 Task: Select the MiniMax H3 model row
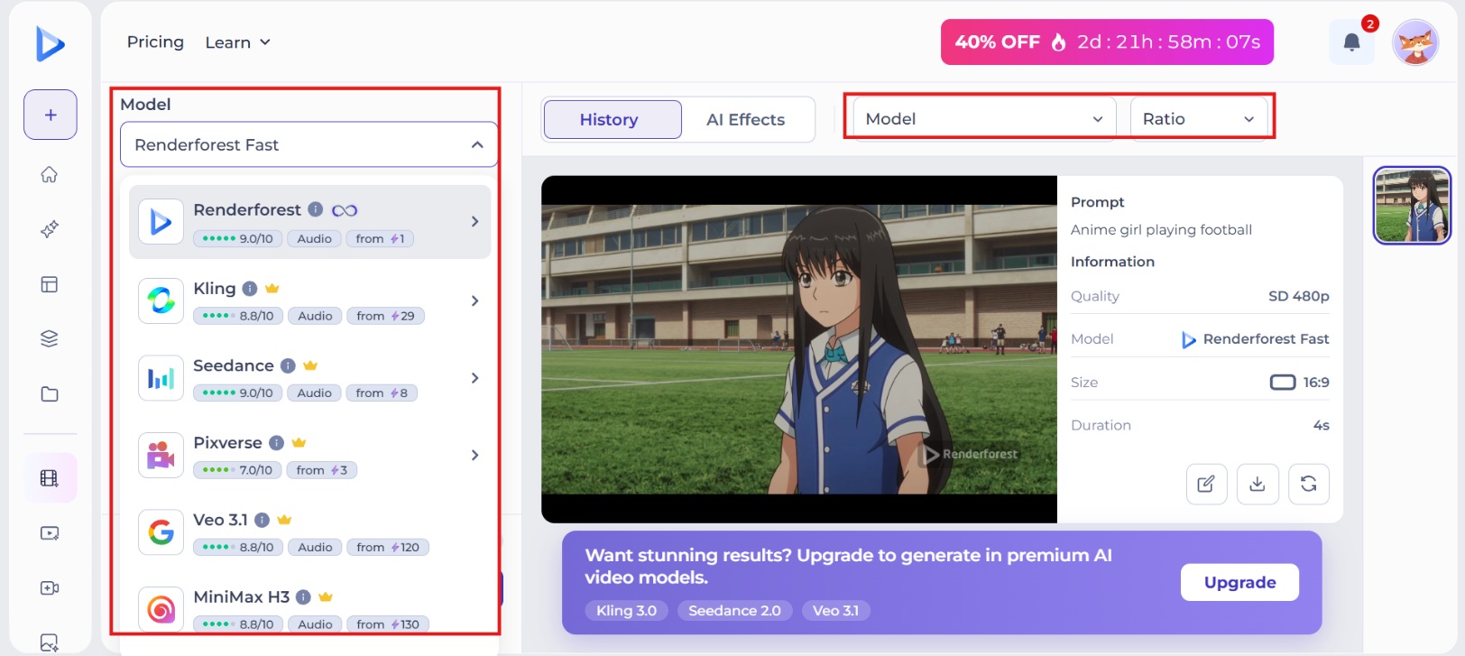(x=309, y=609)
